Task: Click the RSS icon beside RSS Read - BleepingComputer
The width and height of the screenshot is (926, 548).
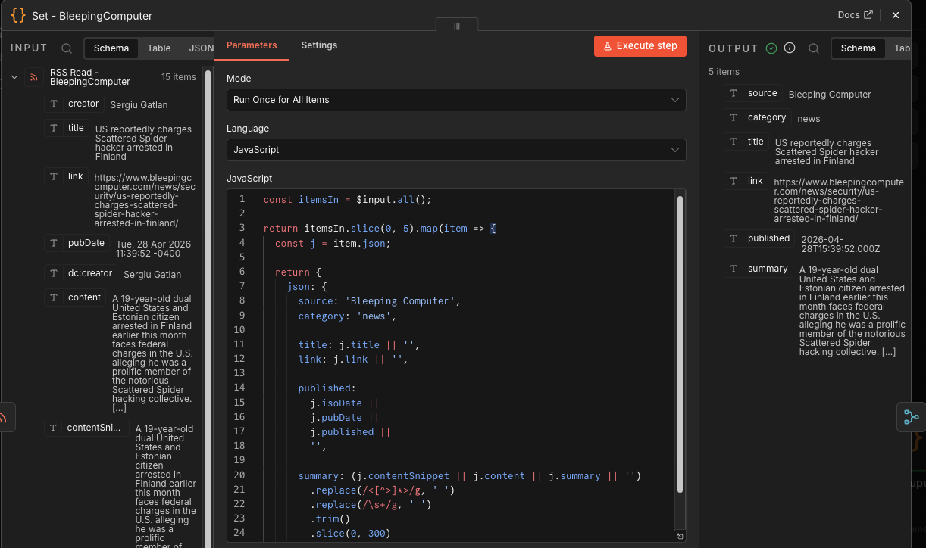Action: point(33,77)
